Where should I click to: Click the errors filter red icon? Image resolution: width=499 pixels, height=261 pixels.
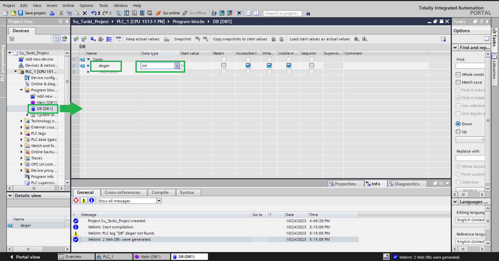pyautogui.click(x=76, y=200)
